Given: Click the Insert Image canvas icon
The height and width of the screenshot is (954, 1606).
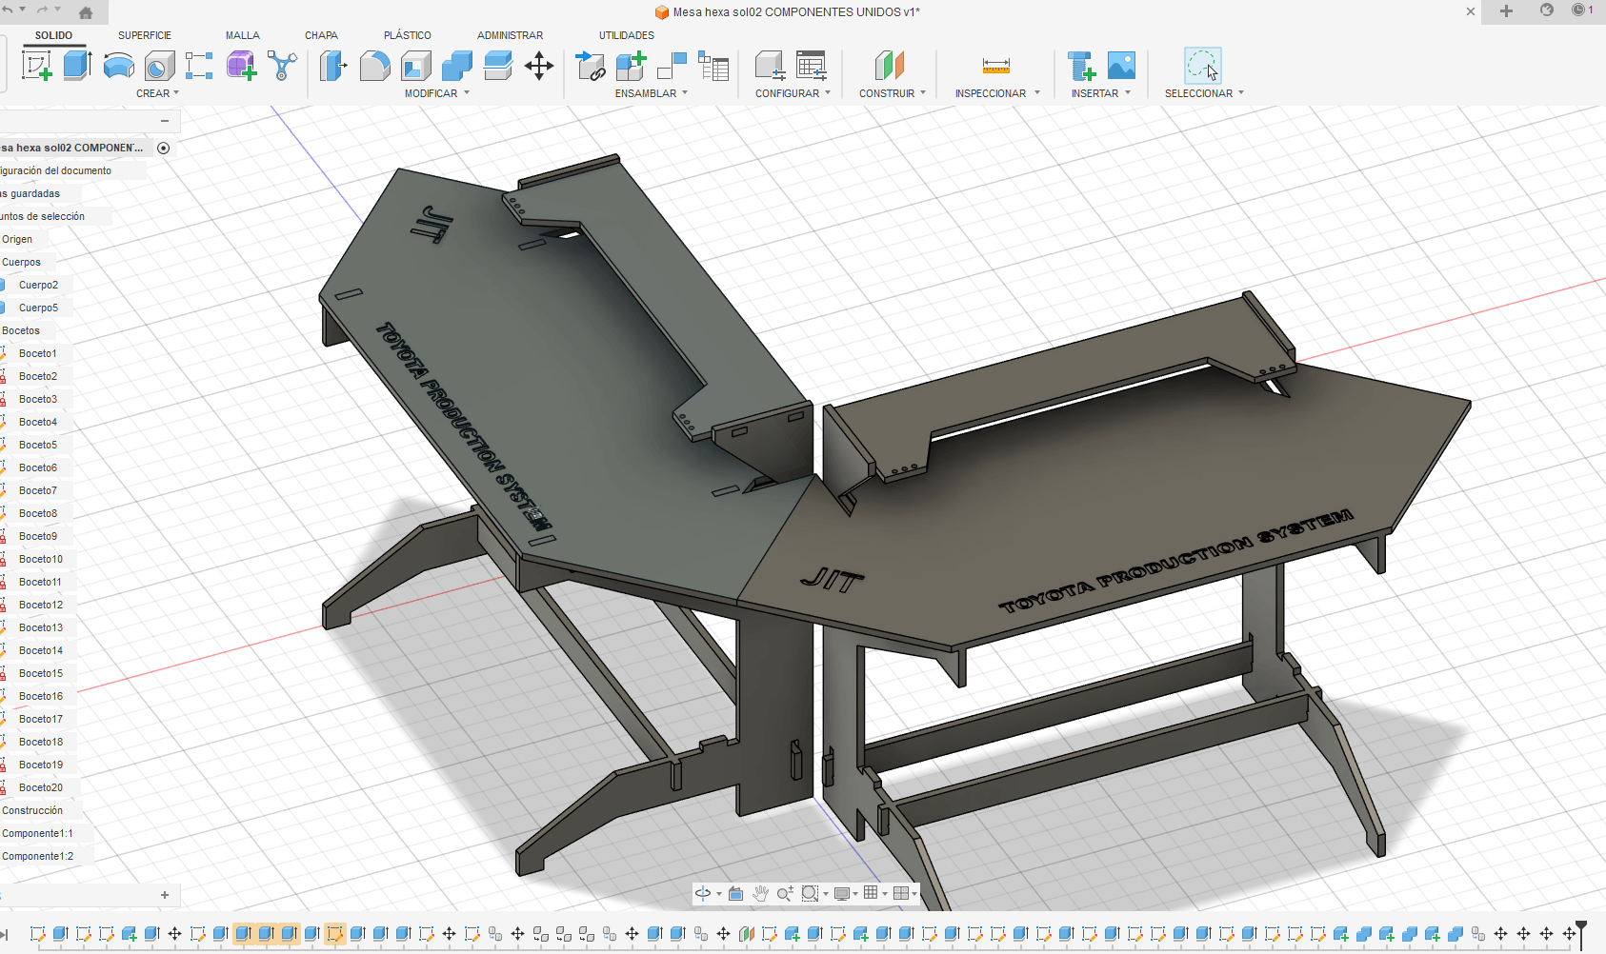Looking at the screenshot, I should click(x=1121, y=66).
